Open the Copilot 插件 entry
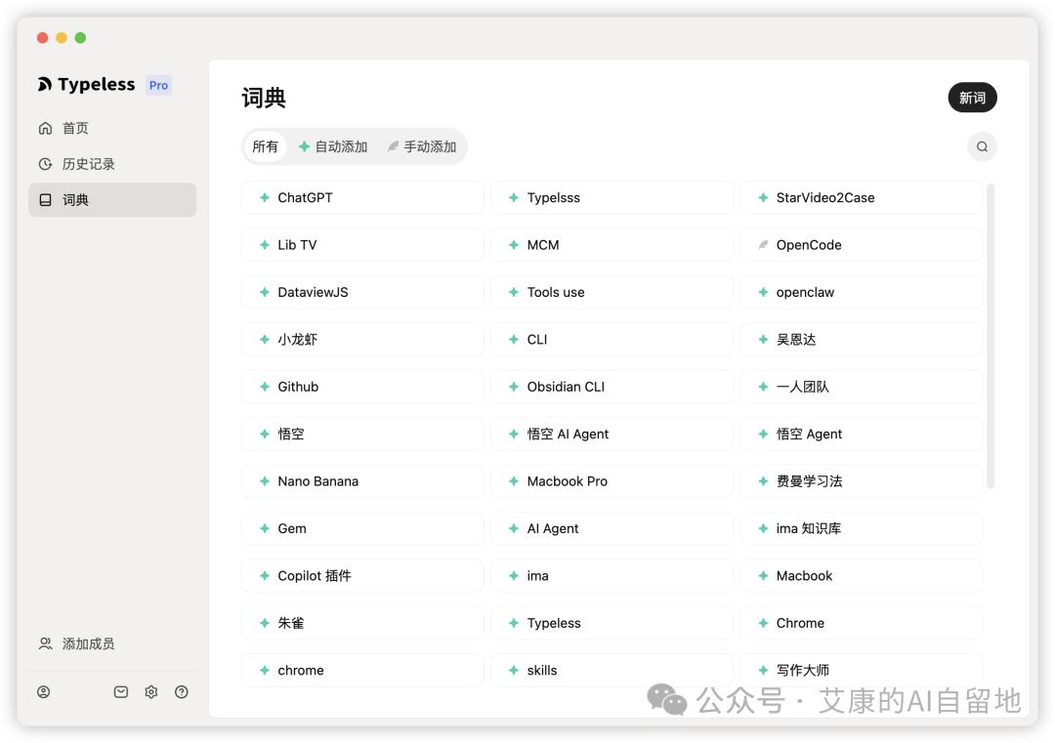The height and width of the screenshot is (743, 1055). [362, 576]
